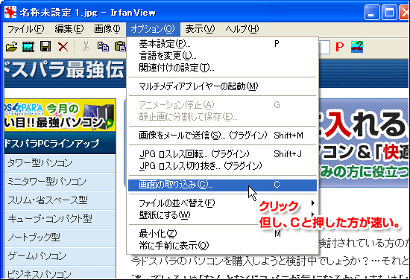
Task: Click the IrfanView title bar app icon
Action: coord(10,12)
